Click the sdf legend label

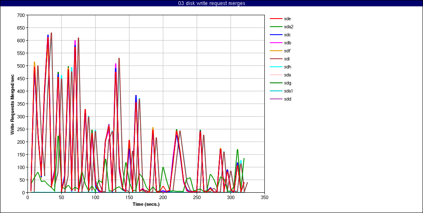(x=287, y=51)
